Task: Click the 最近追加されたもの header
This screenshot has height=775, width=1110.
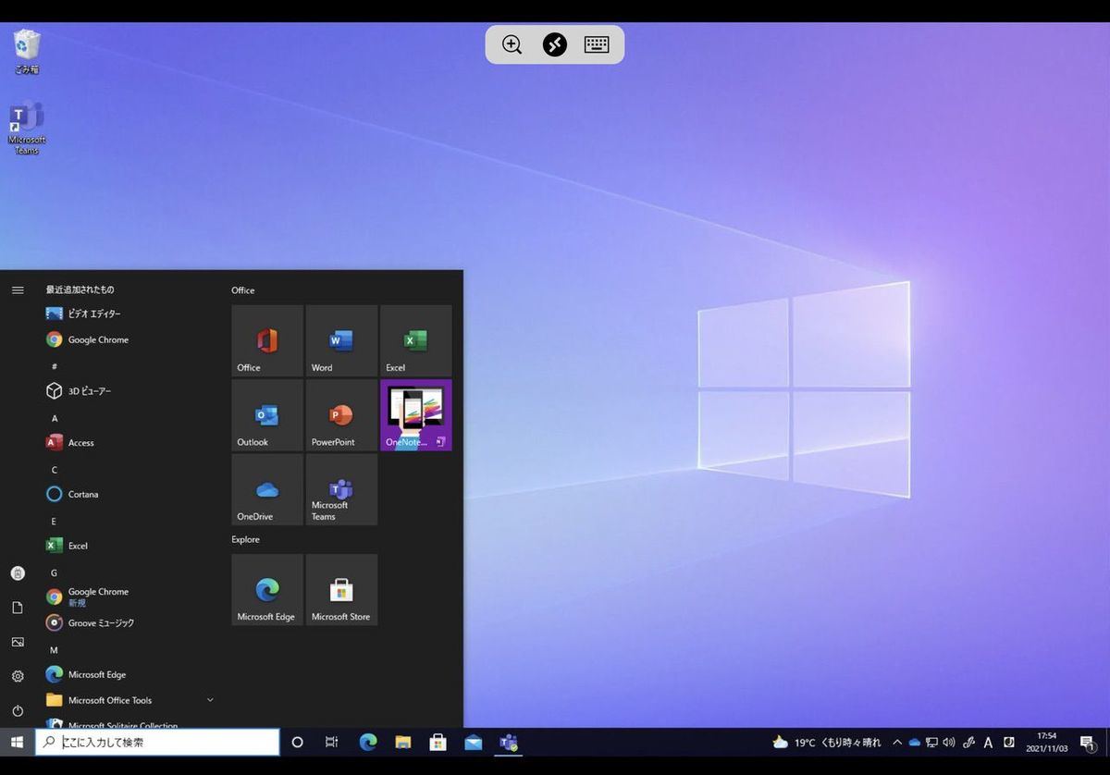Action: click(80, 289)
